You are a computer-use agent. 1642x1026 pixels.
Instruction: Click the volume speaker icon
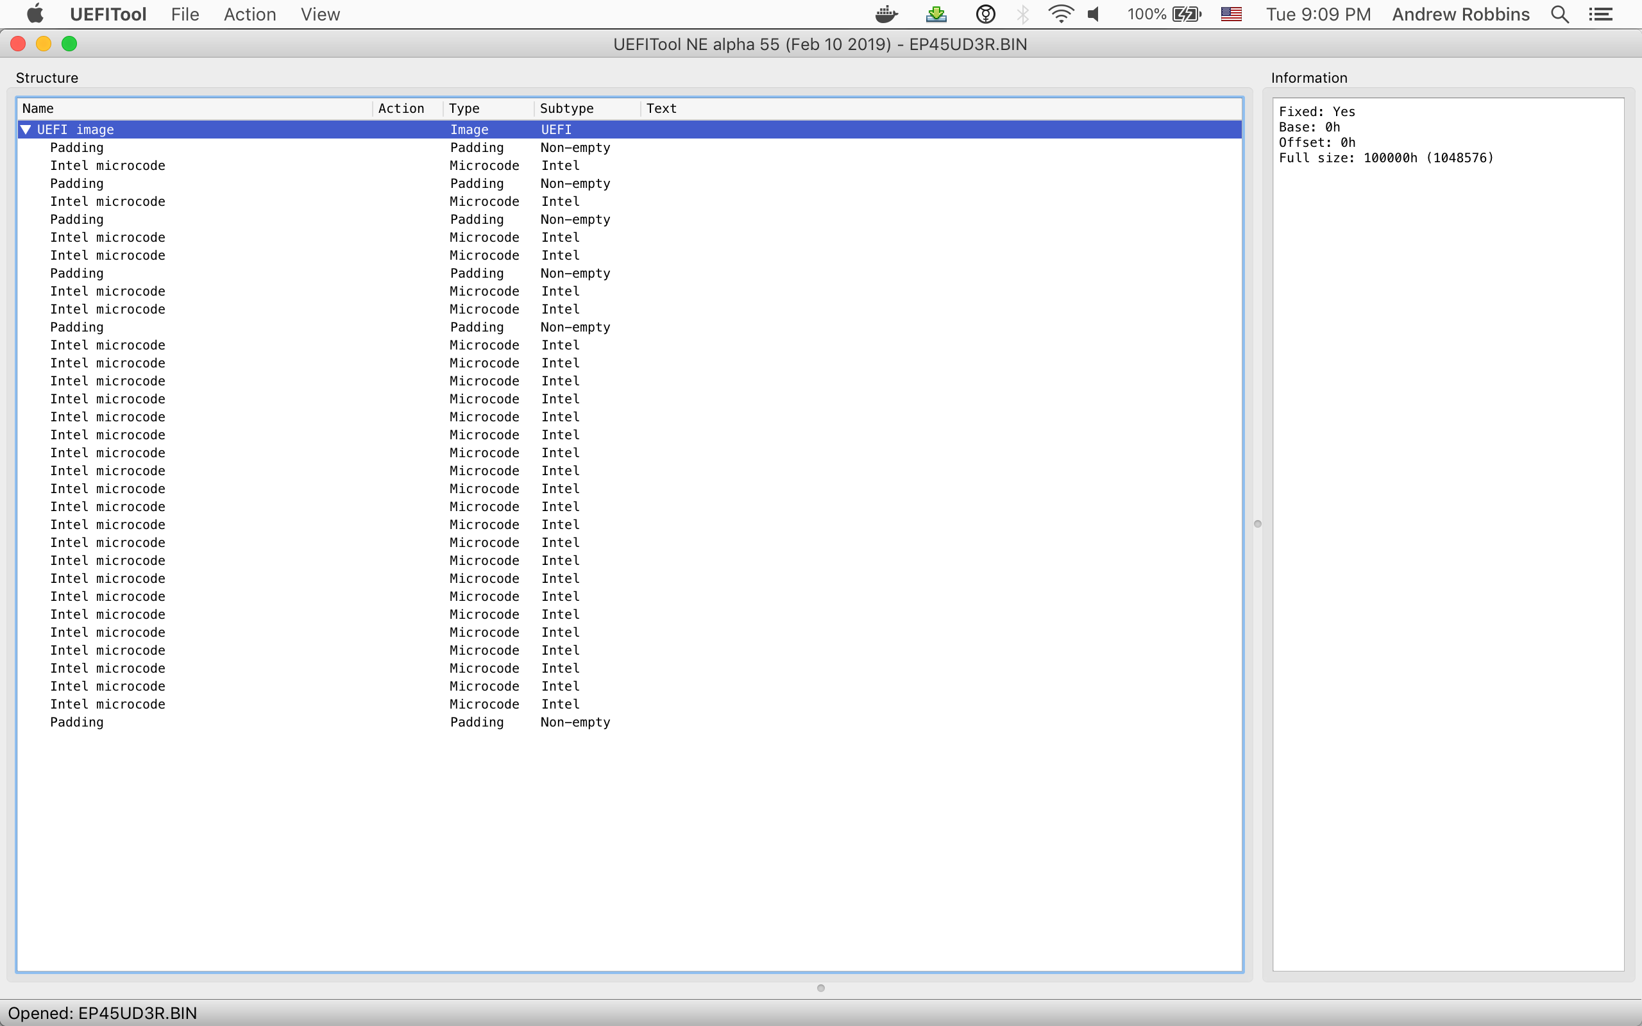(1093, 14)
